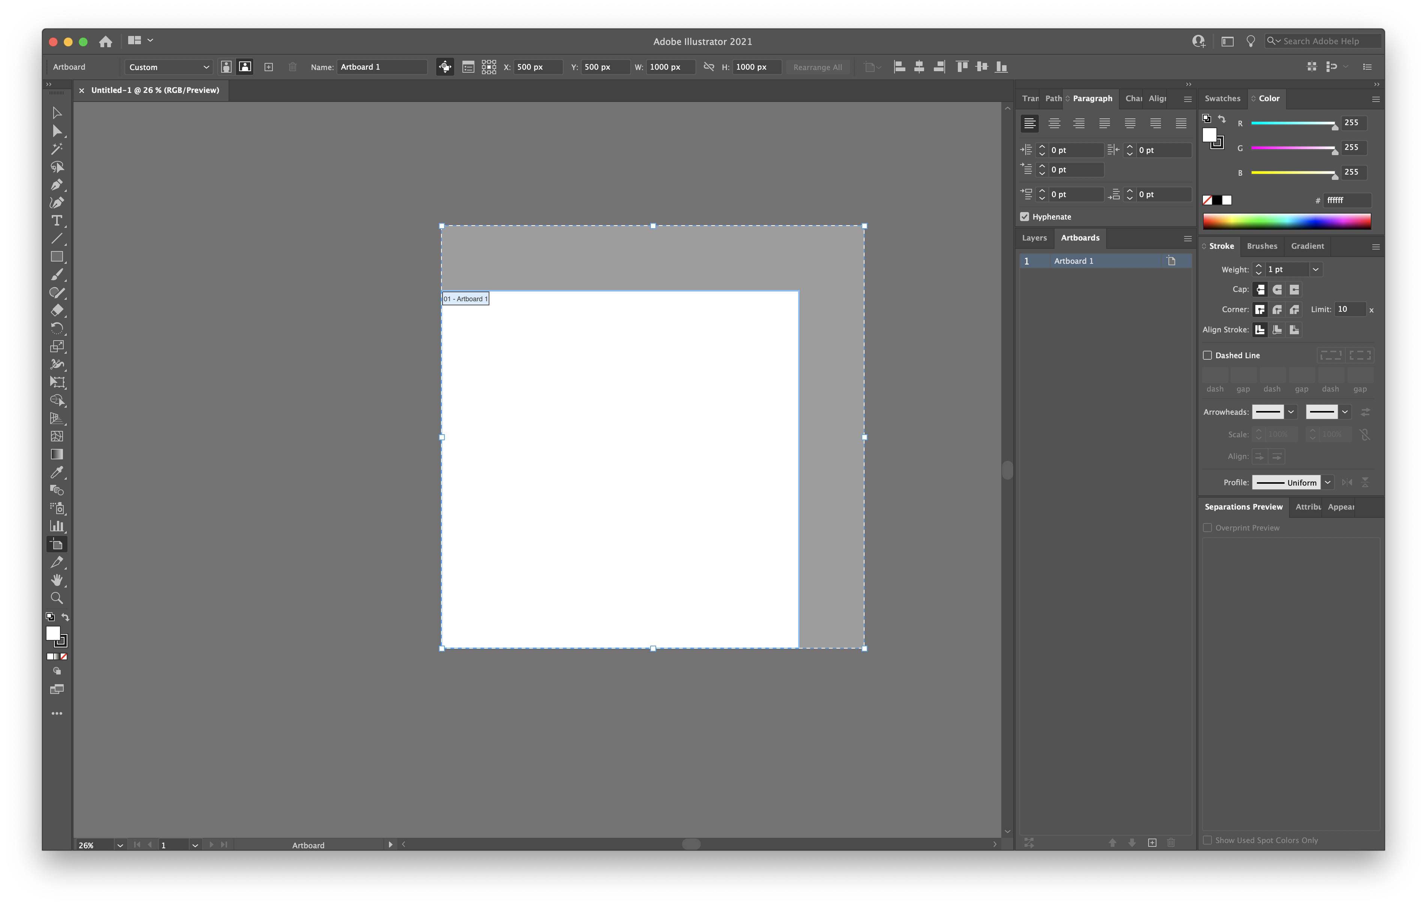The width and height of the screenshot is (1427, 906).
Task: Switch to the Swatches tab
Action: click(x=1222, y=99)
